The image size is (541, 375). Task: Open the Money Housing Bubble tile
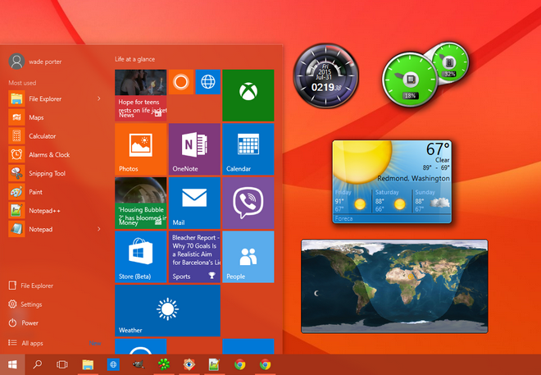[141, 203]
